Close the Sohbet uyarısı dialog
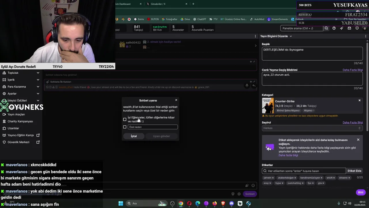The height and width of the screenshot is (208, 369). click(176, 100)
